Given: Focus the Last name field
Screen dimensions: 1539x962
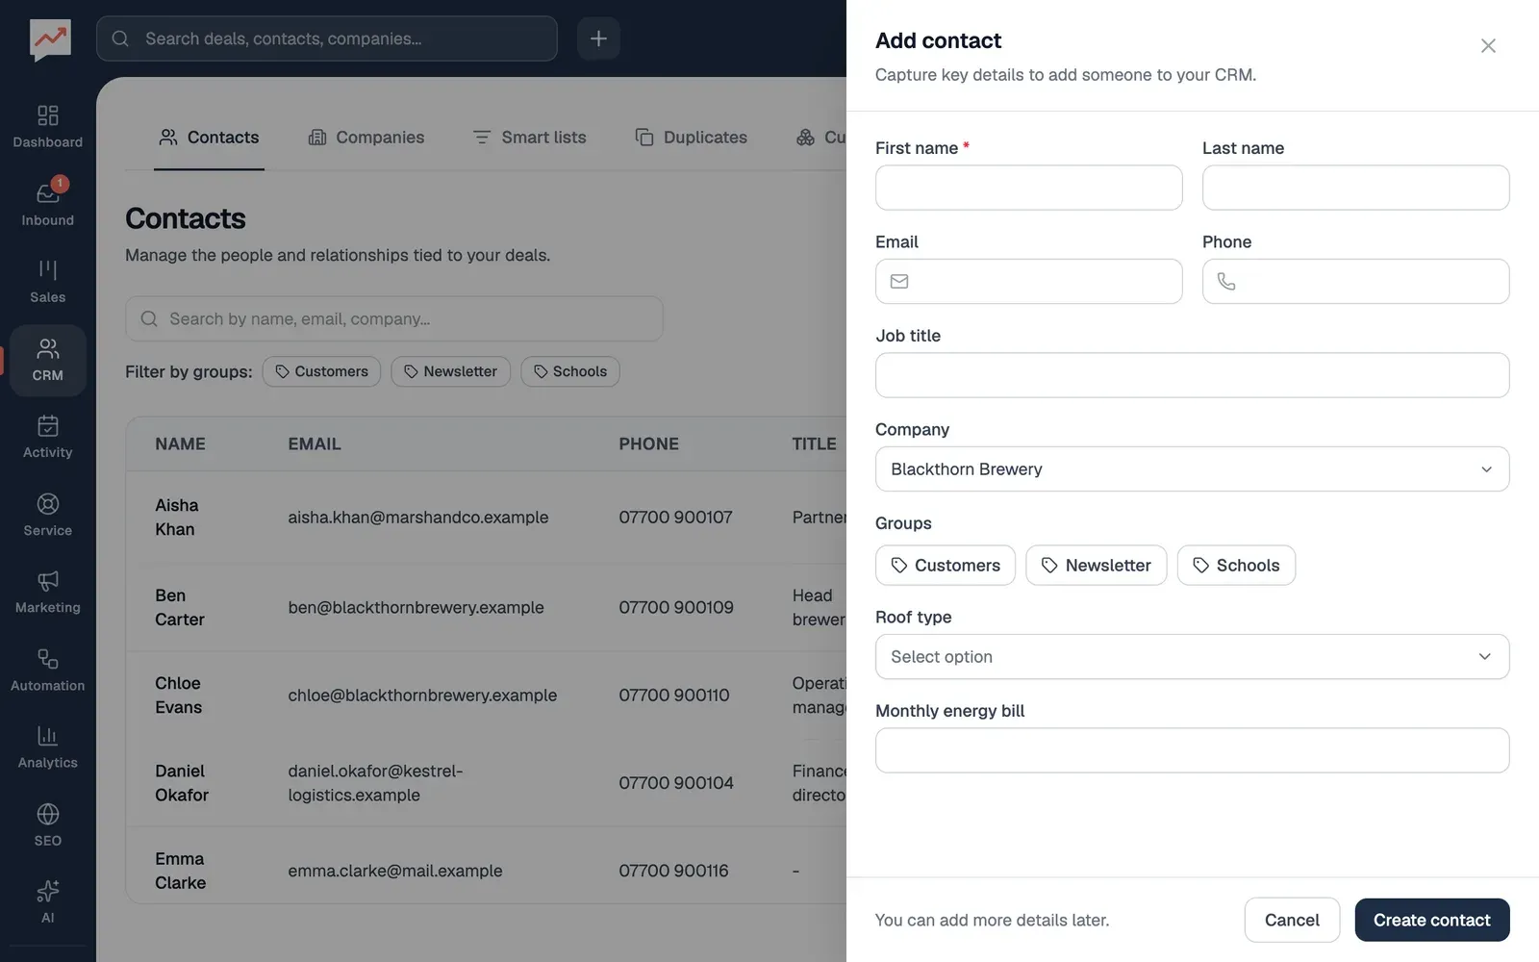Looking at the screenshot, I should point(1355,188).
